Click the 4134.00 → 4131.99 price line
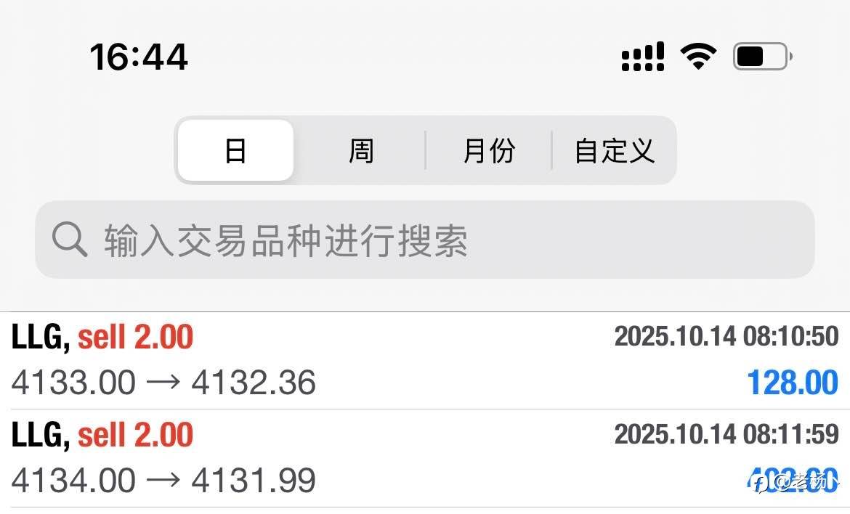 click(x=163, y=480)
